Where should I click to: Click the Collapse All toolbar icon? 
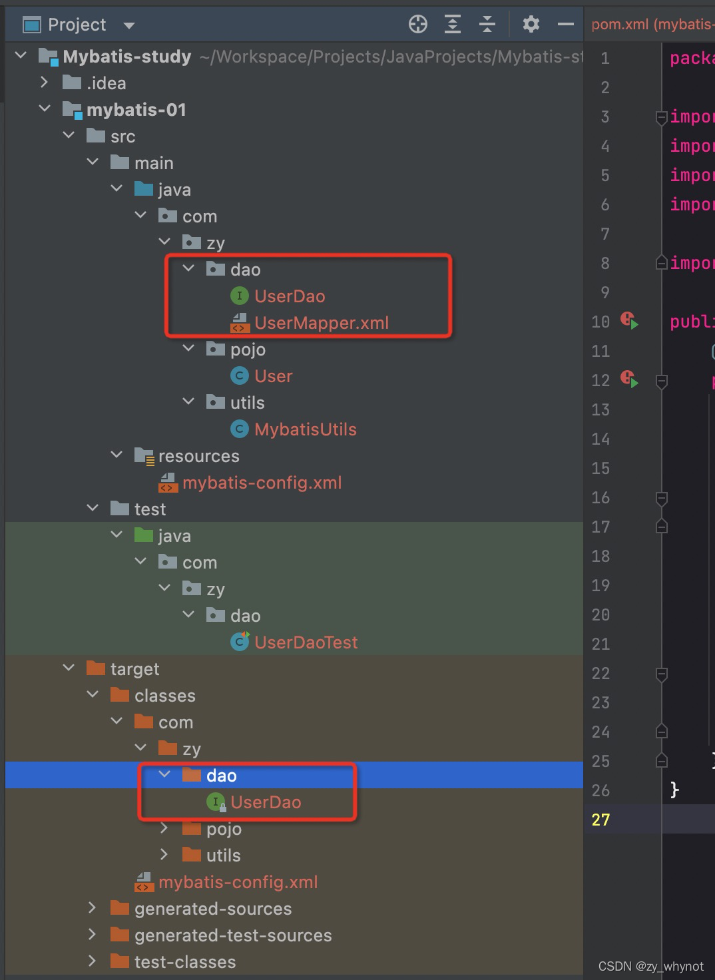point(487,25)
